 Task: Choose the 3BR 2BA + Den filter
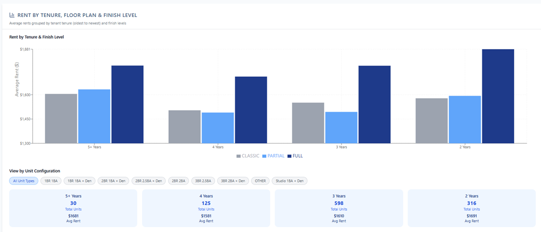(233, 181)
